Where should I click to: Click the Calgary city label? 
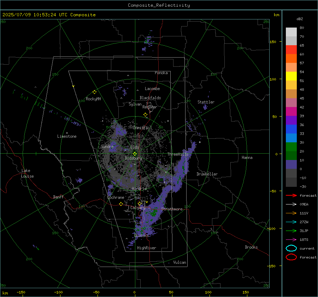pos(138,208)
